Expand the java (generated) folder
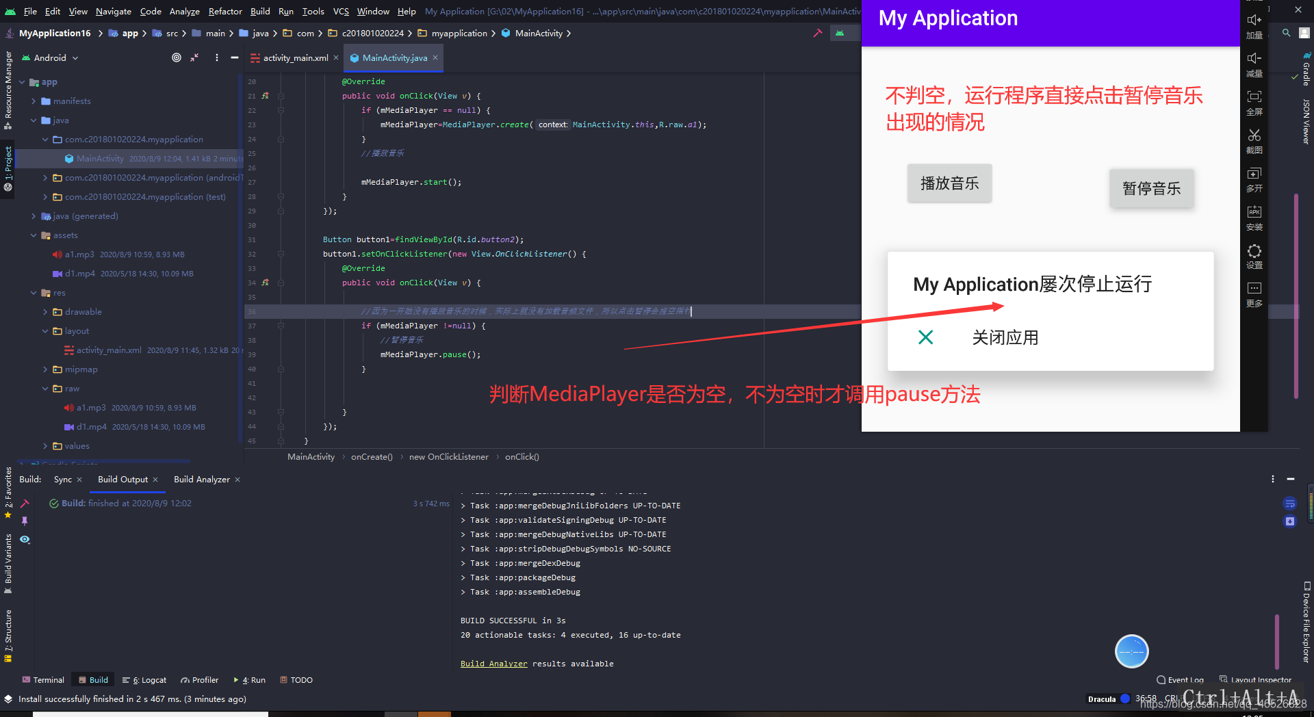The image size is (1314, 717). [34, 216]
